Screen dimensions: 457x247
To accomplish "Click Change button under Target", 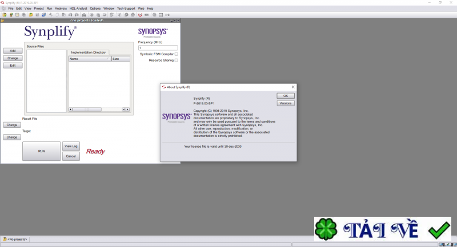I will tap(12, 137).
